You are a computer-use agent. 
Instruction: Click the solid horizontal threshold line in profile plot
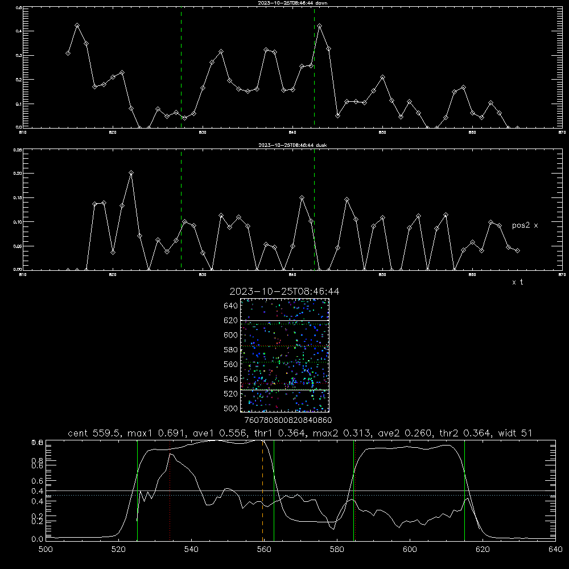click(x=300, y=490)
